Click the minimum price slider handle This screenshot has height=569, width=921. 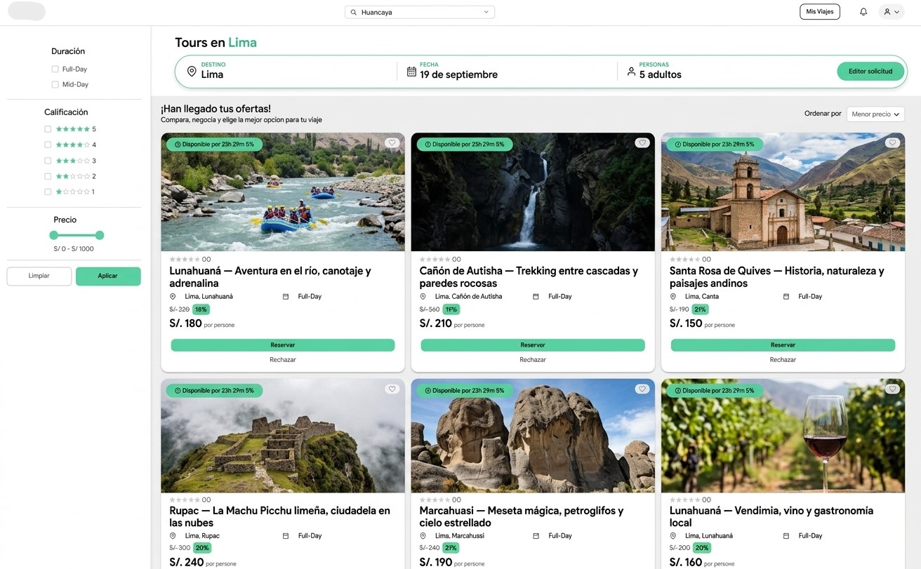pos(54,235)
